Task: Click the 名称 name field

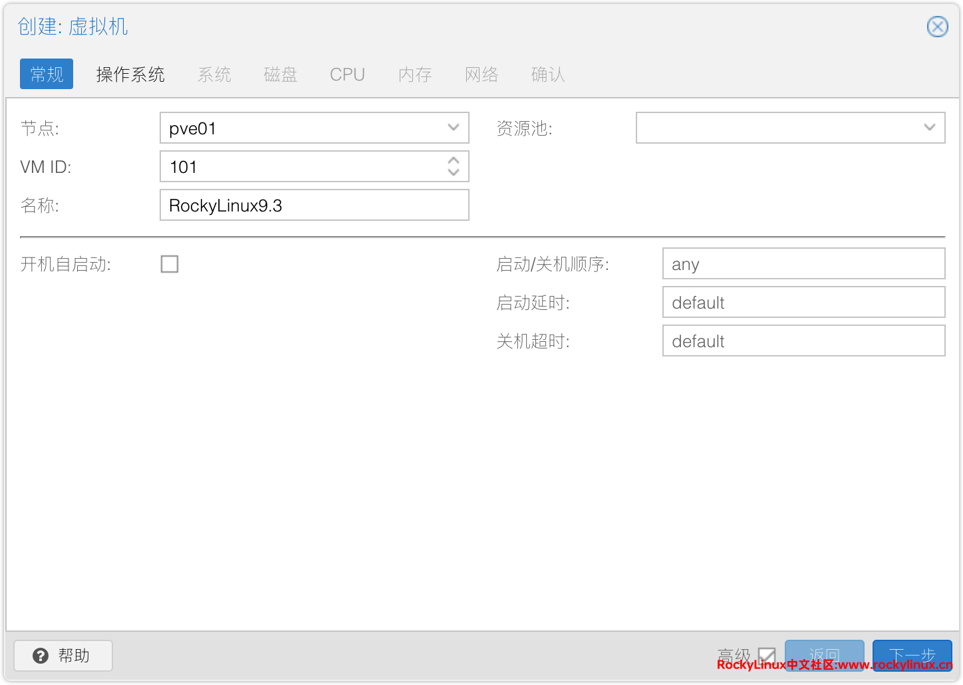Action: [314, 205]
